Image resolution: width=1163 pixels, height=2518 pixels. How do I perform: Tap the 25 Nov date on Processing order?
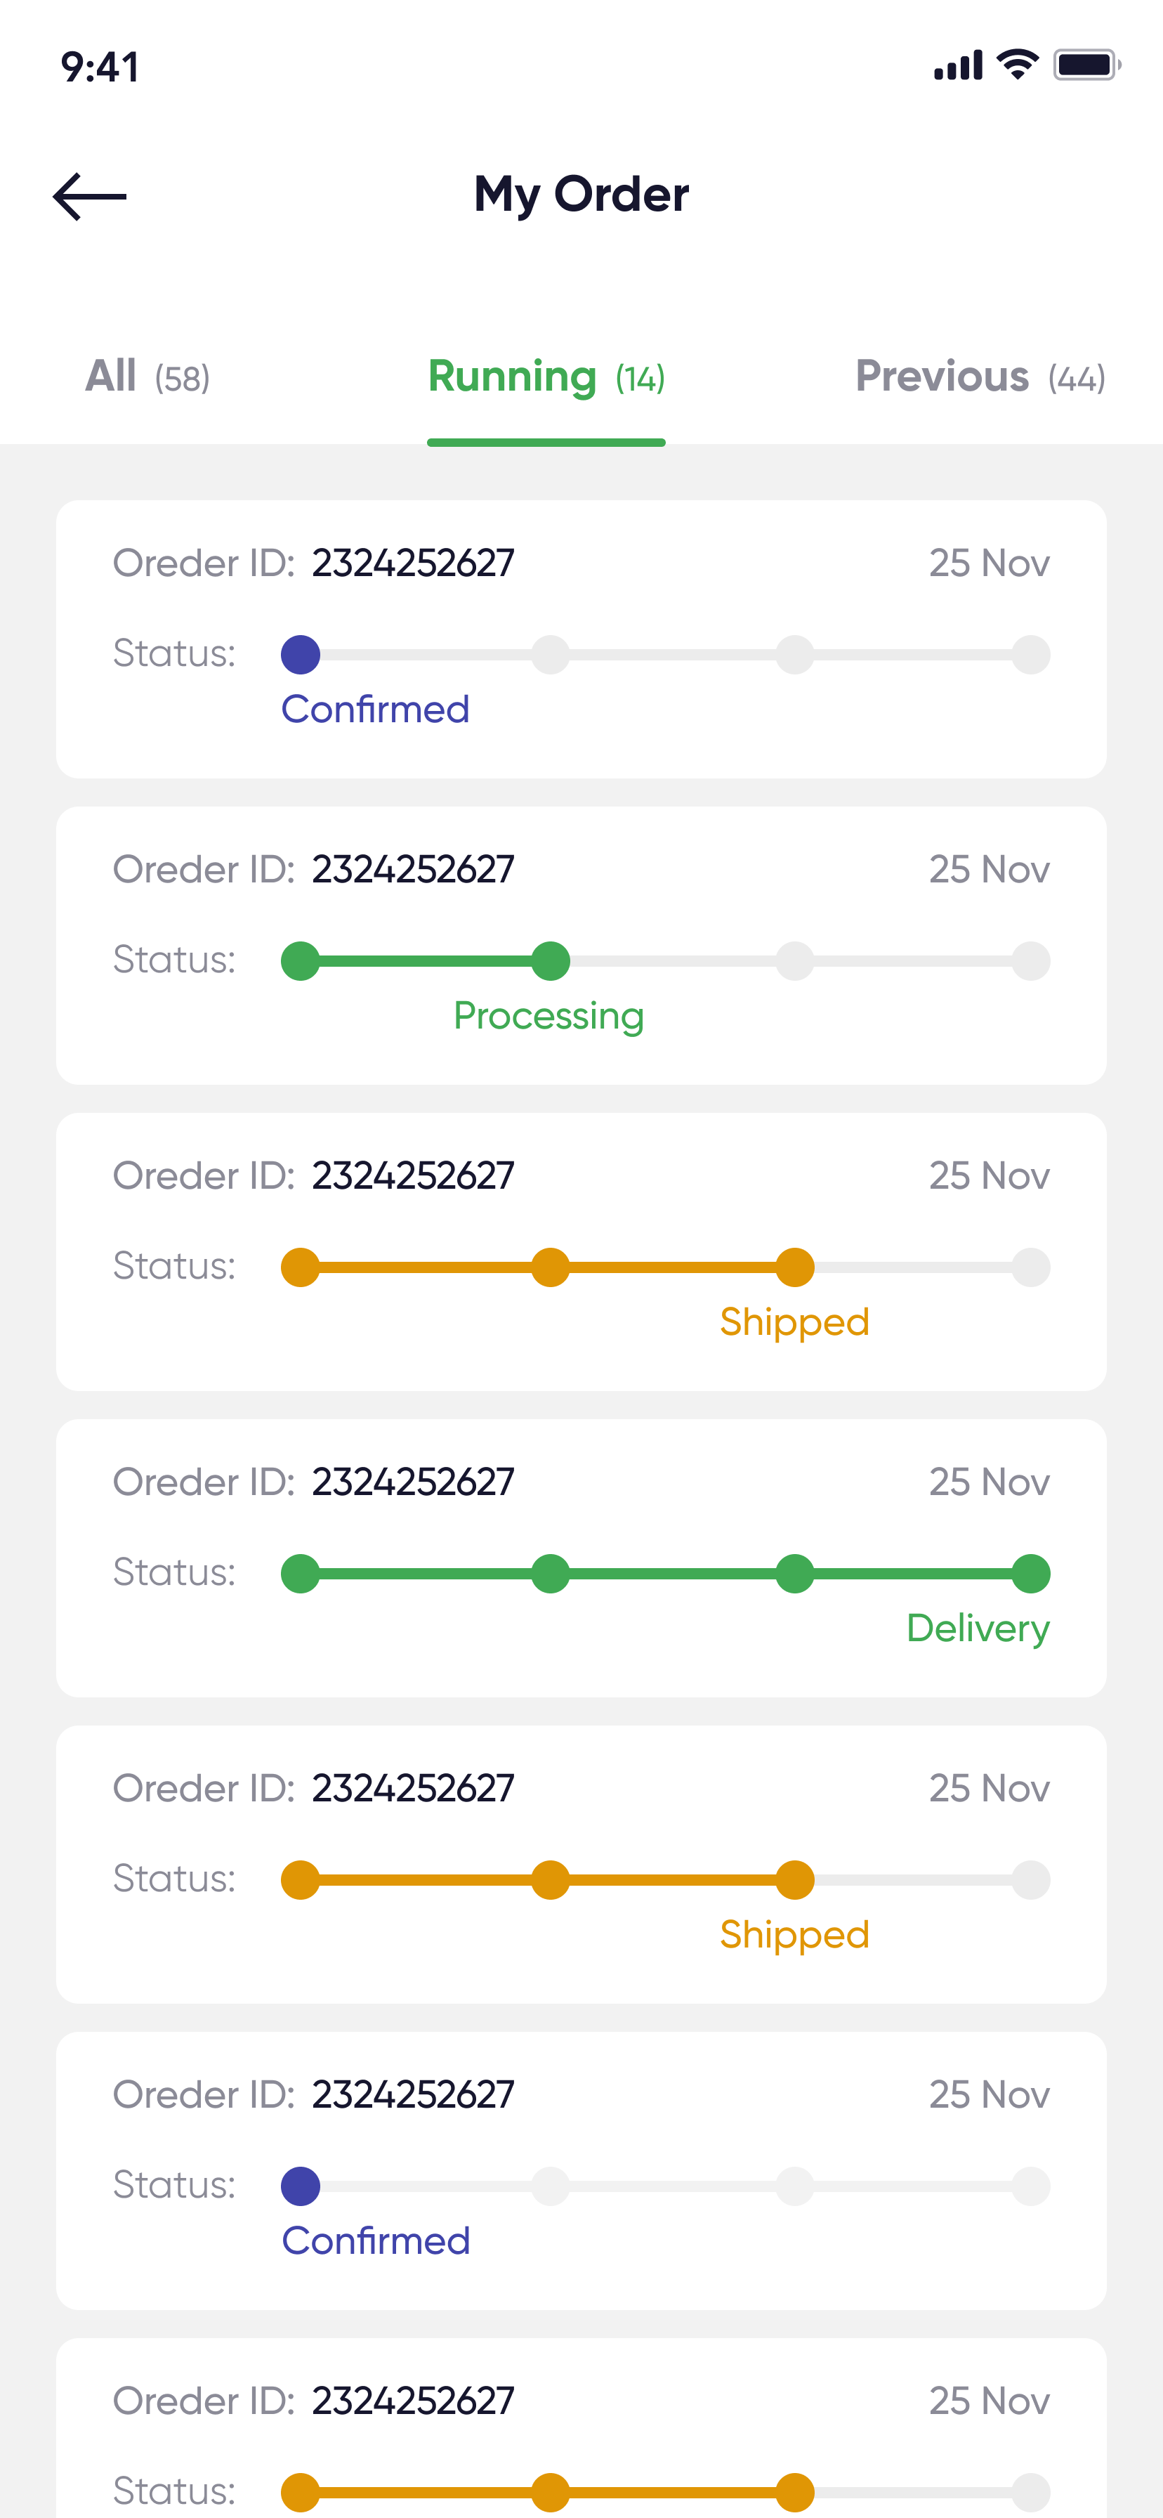[989, 870]
